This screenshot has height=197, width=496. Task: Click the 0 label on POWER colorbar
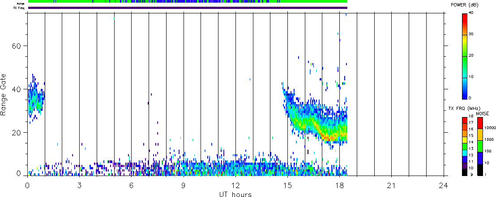click(470, 98)
